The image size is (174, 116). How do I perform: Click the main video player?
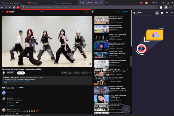point(47,42)
